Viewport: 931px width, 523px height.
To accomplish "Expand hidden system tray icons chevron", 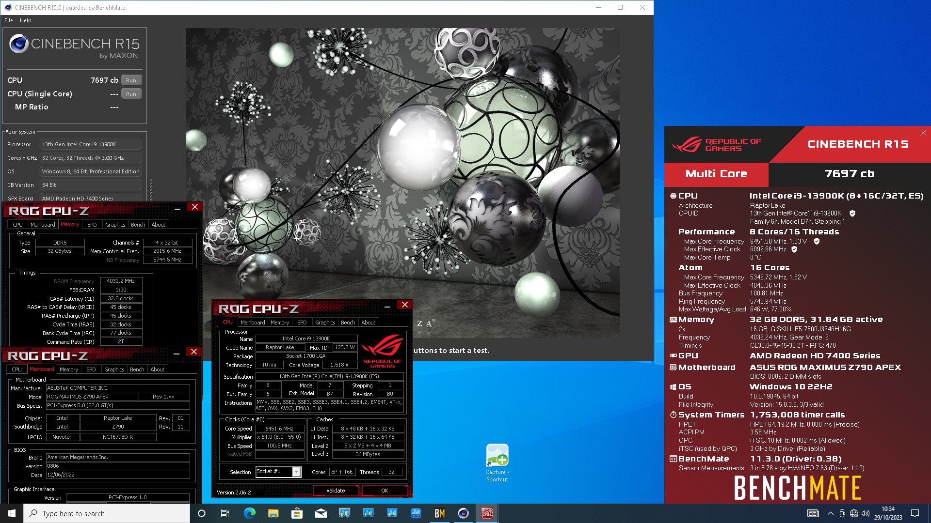I will 830,513.
